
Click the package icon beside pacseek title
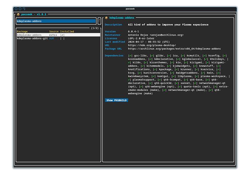18,14
